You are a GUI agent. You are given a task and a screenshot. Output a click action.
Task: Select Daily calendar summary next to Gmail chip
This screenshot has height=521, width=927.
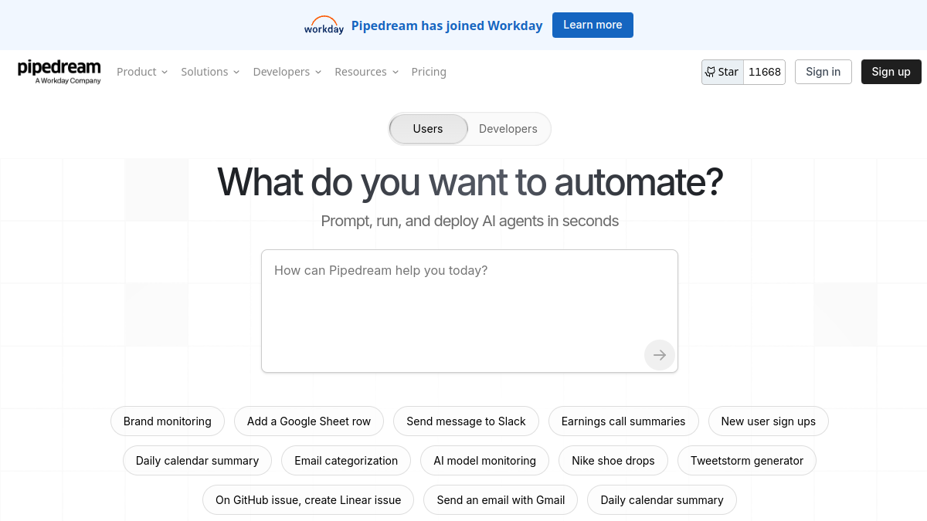pyautogui.click(x=662, y=500)
